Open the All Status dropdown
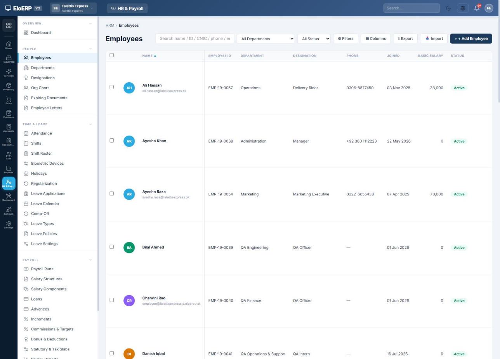The height and width of the screenshot is (359, 500). (x=314, y=39)
